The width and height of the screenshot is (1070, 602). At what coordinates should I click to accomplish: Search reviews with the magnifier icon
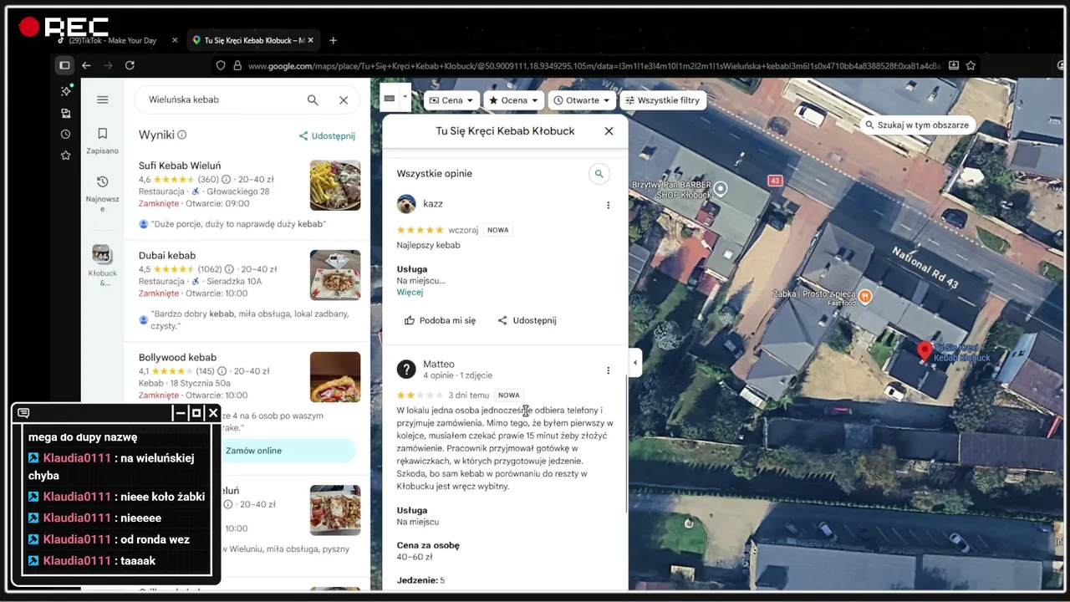tap(599, 174)
